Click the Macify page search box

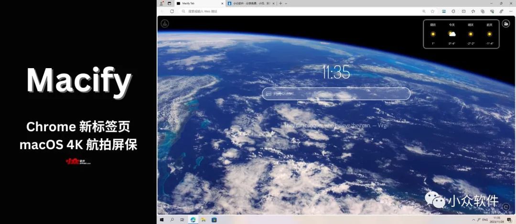coord(336,93)
